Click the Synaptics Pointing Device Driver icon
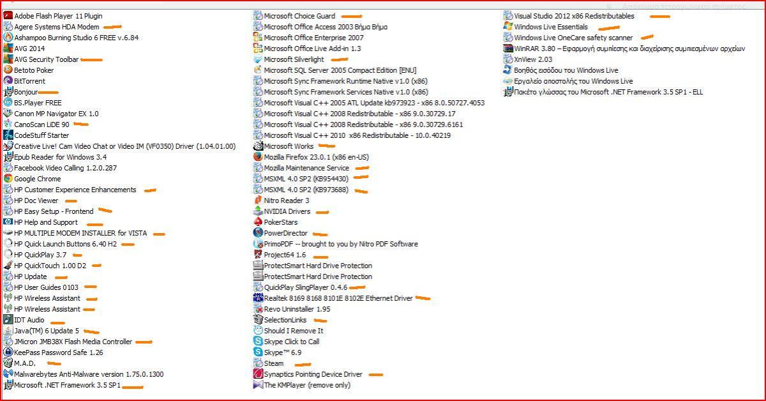Screen dimensions: 766x401 click(x=258, y=374)
